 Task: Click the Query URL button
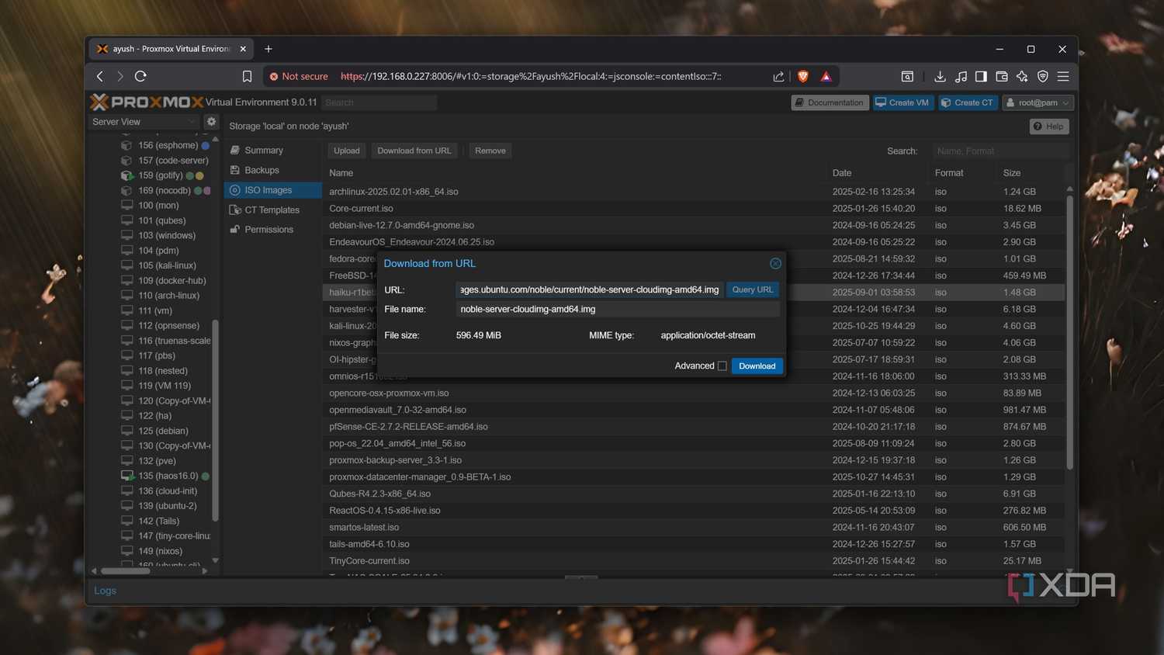click(753, 289)
